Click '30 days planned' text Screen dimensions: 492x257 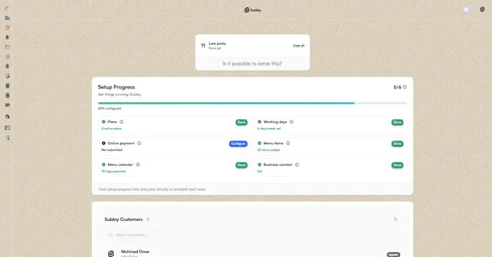pyautogui.click(x=113, y=172)
